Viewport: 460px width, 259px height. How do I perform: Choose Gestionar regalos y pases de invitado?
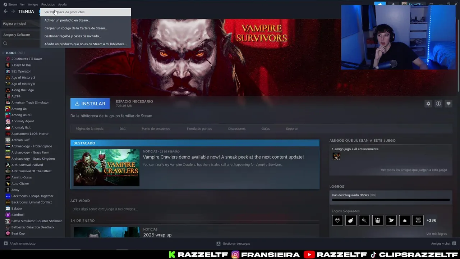pyautogui.click(x=86, y=36)
